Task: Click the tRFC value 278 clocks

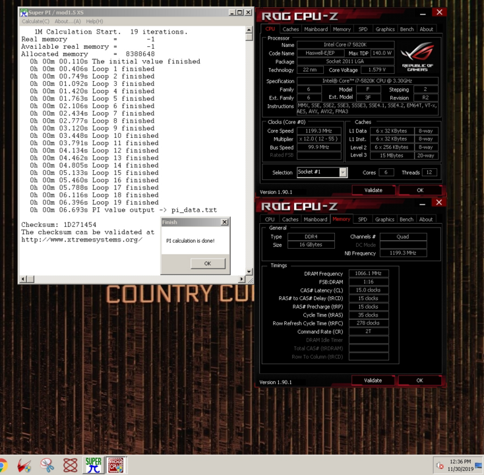Action: coord(368,323)
